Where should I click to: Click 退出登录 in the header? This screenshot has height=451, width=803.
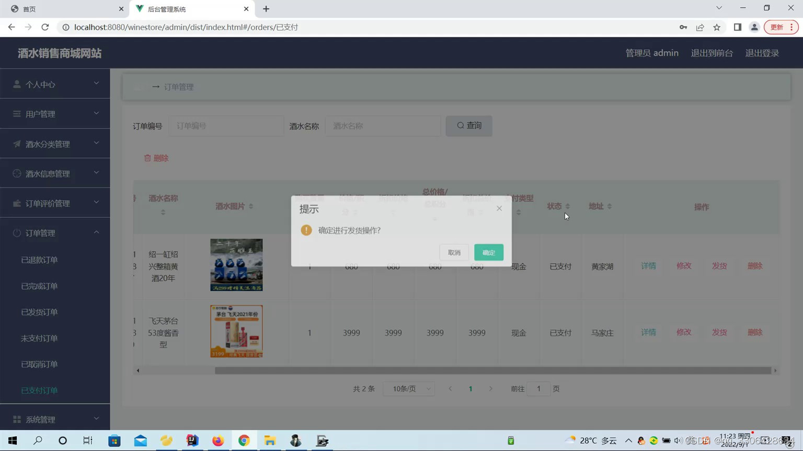(762, 53)
